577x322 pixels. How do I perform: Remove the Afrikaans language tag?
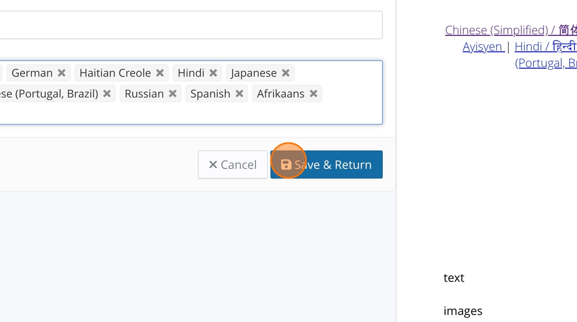click(x=313, y=94)
